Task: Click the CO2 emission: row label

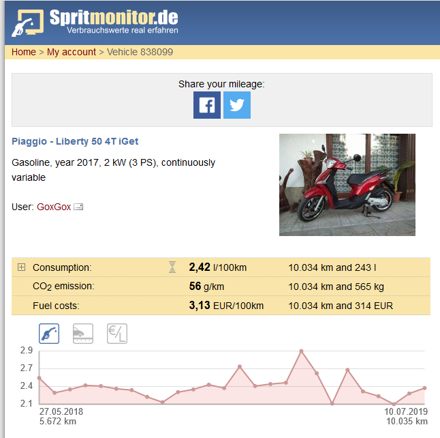Action: (64, 287)
